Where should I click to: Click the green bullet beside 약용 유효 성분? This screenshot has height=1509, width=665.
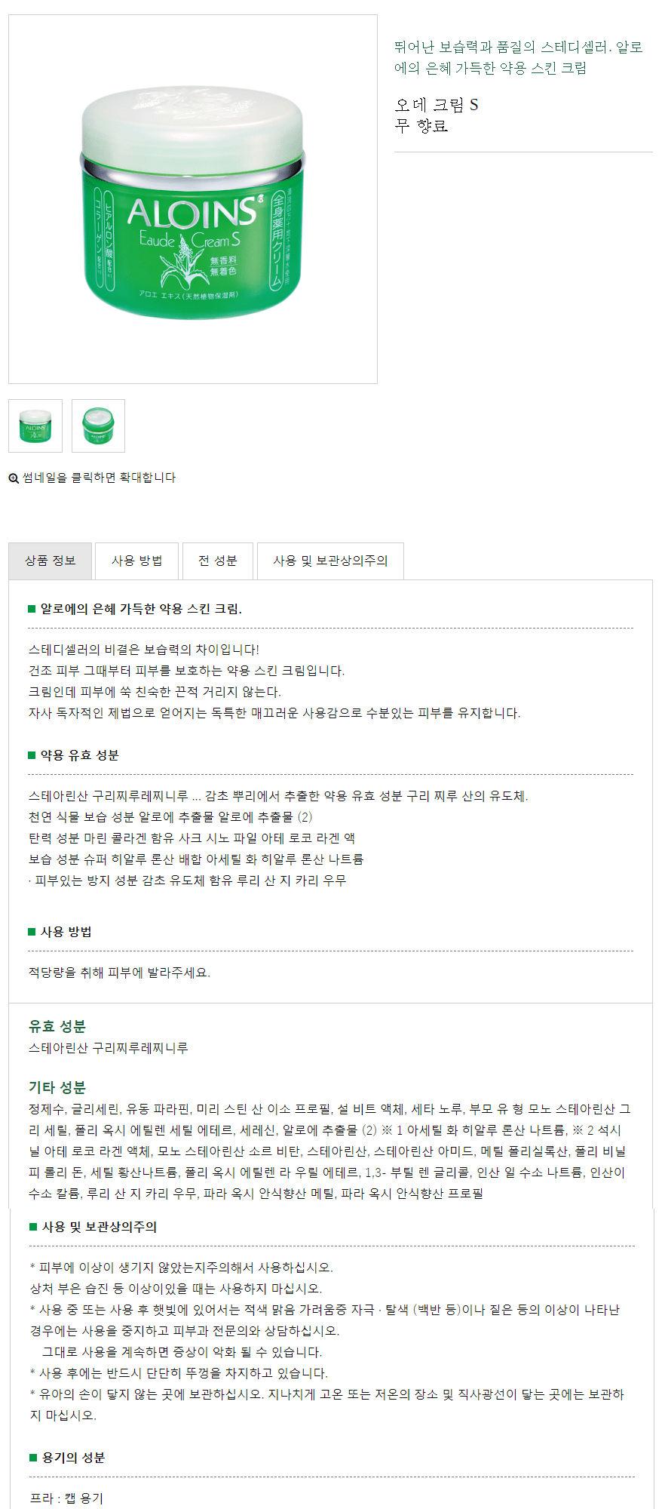tap(32, 755)
